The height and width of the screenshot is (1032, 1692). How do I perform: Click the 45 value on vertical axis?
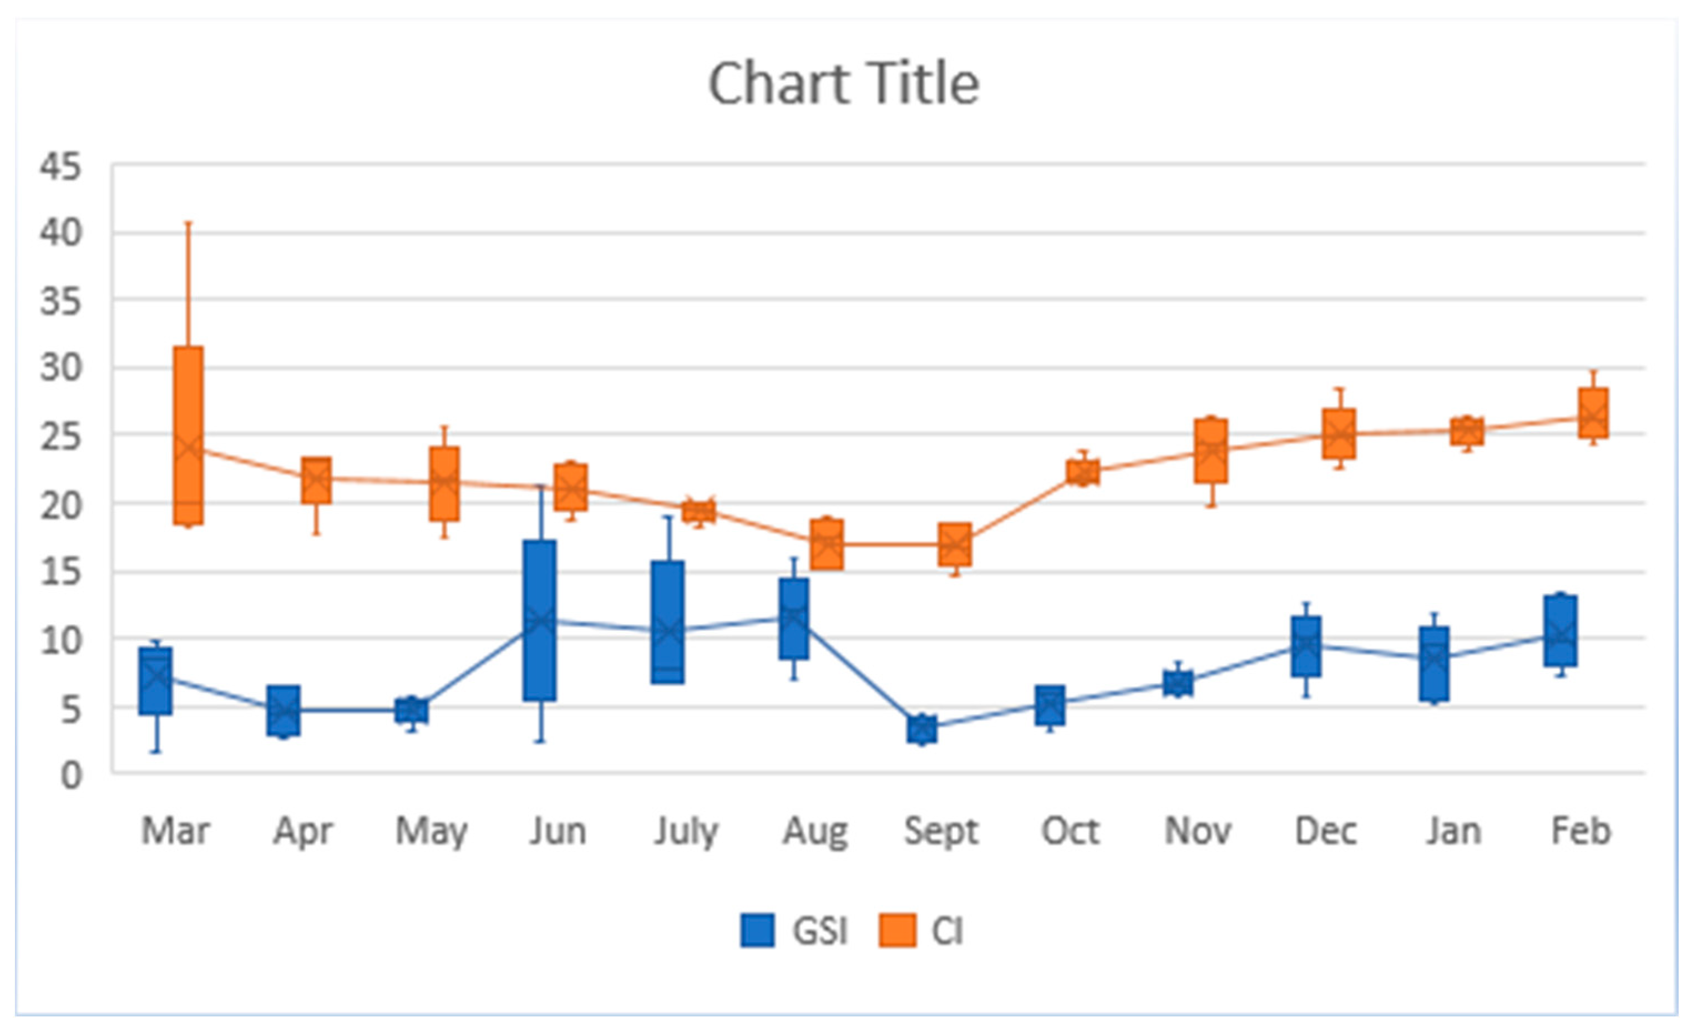pyautogui.click(x=60, y=166)
